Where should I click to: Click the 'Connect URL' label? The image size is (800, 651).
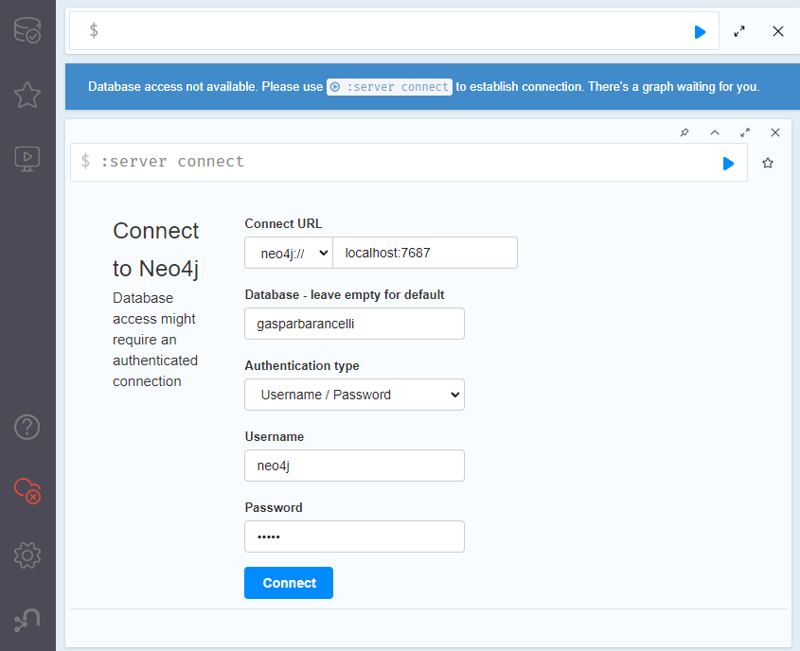point(284,224)
